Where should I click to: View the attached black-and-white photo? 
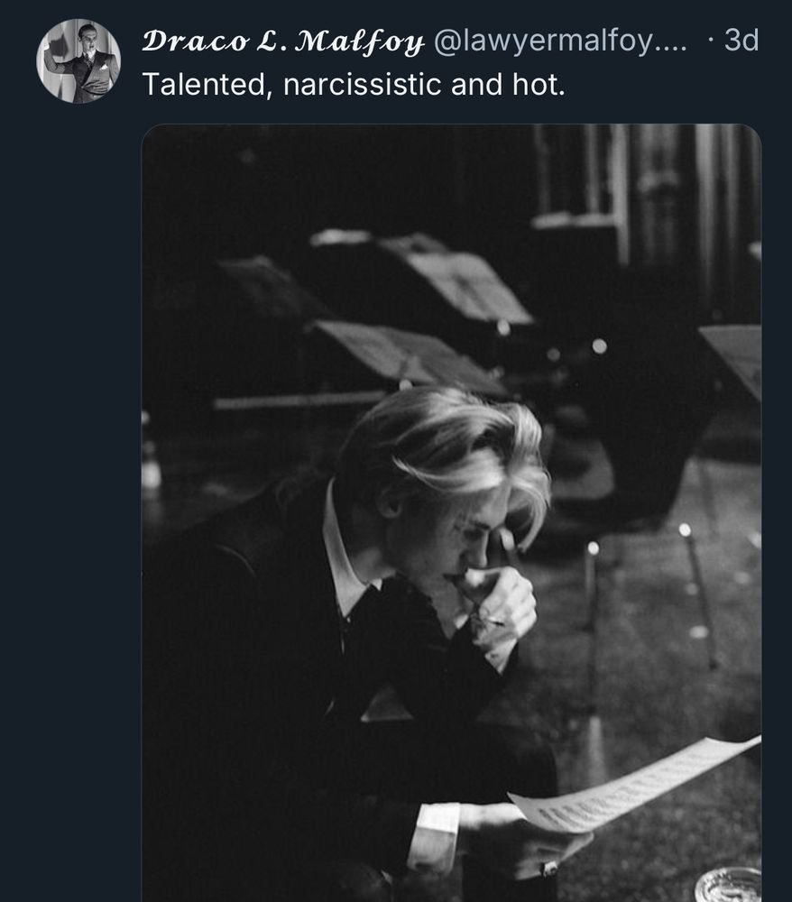point(452,512)
